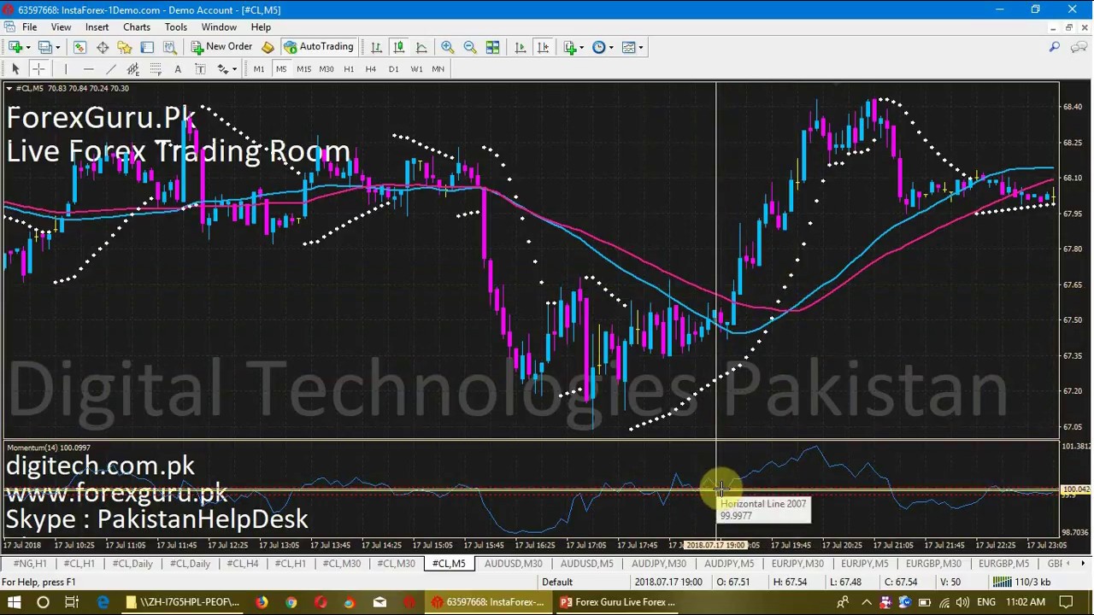This screenshot has width=1094, height=615.
Task: Switch to the #CL,H4 chart tab
Action: coord(242,564)
